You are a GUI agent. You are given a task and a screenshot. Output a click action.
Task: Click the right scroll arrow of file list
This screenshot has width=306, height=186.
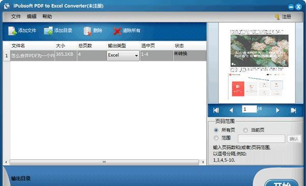click(203, 162)
